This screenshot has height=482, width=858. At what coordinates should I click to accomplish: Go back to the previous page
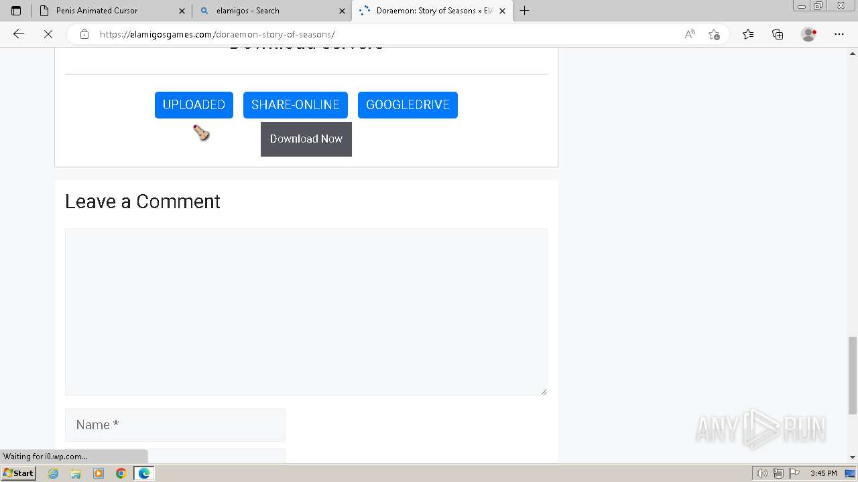click(19, 34)
